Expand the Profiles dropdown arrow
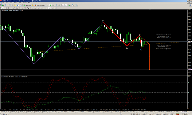The height and width of the screenshot is (115, 192). coord(7,6)
